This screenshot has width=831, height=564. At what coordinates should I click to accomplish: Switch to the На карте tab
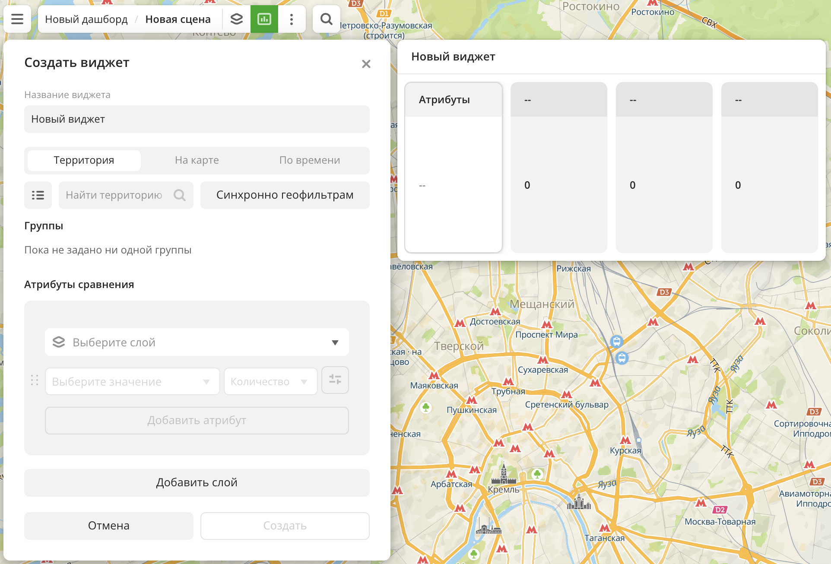[197, 160]
